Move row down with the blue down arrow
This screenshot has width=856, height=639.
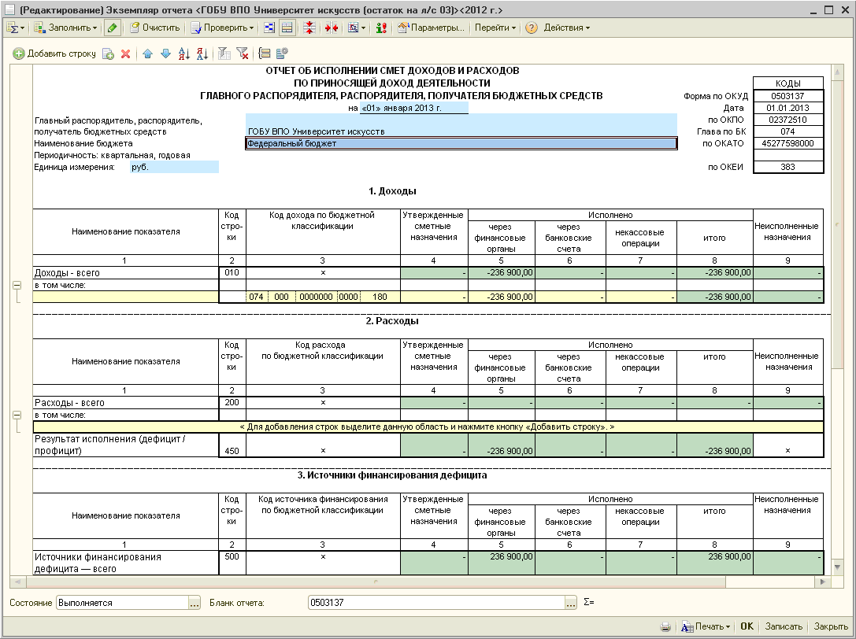click(165, 54)
